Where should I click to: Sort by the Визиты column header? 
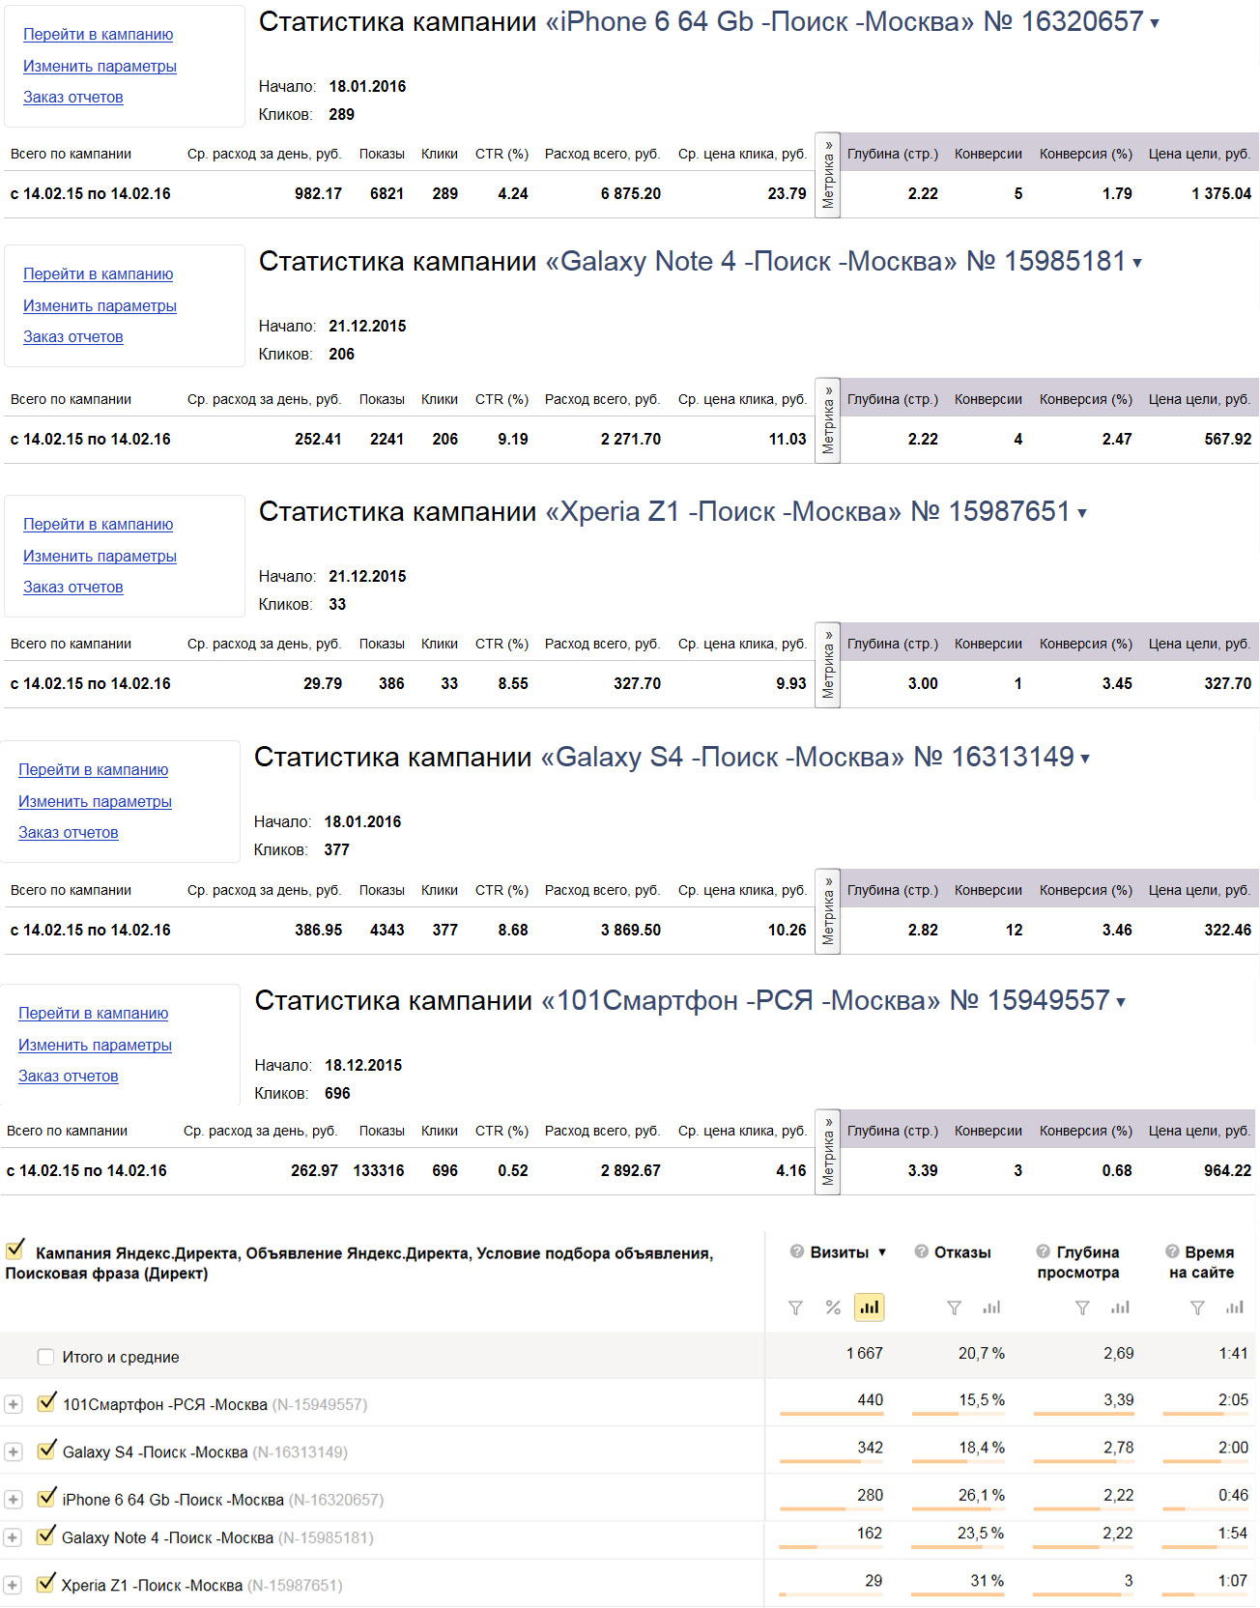pyautogui.click(x=839, y=1252)
